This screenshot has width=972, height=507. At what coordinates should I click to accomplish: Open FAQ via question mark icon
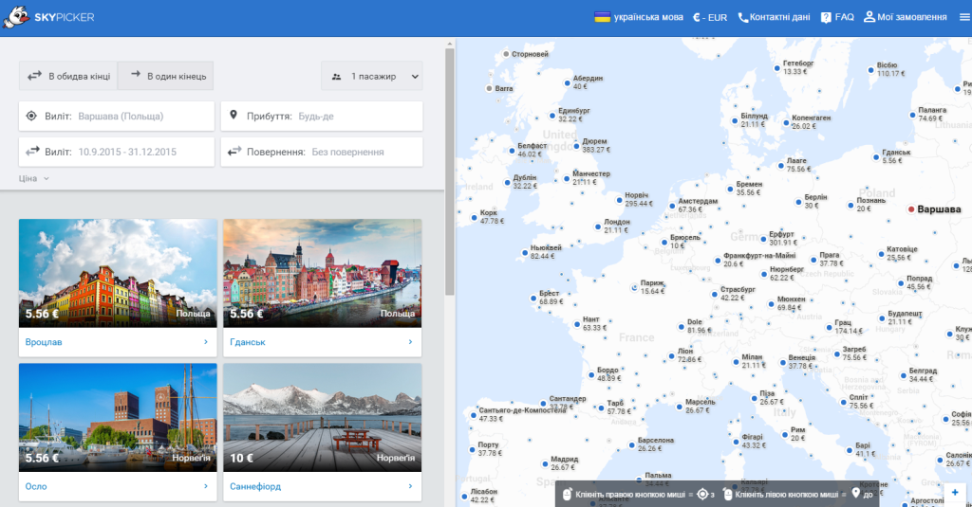(x=826, y=17)
